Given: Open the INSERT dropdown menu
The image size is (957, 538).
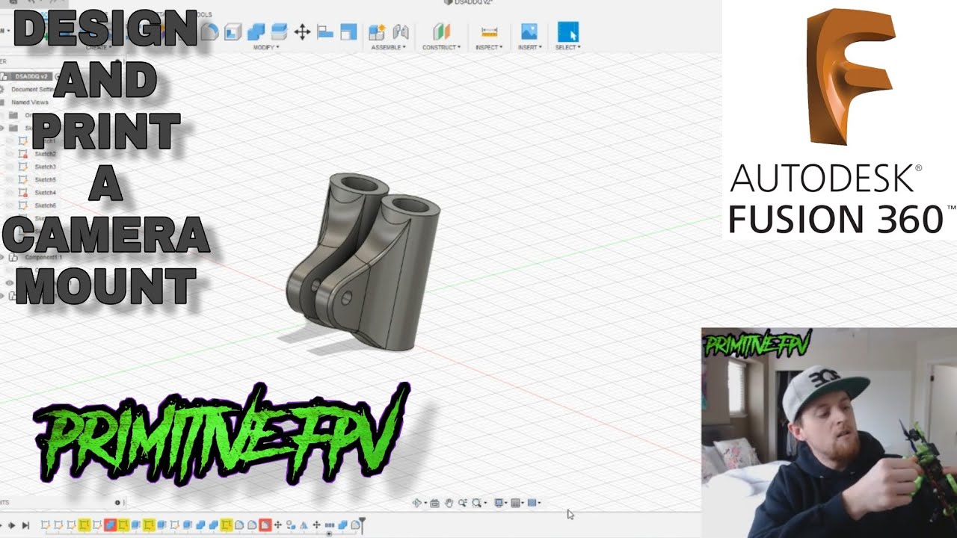Looking at the screenshot, I should (529, 47).
